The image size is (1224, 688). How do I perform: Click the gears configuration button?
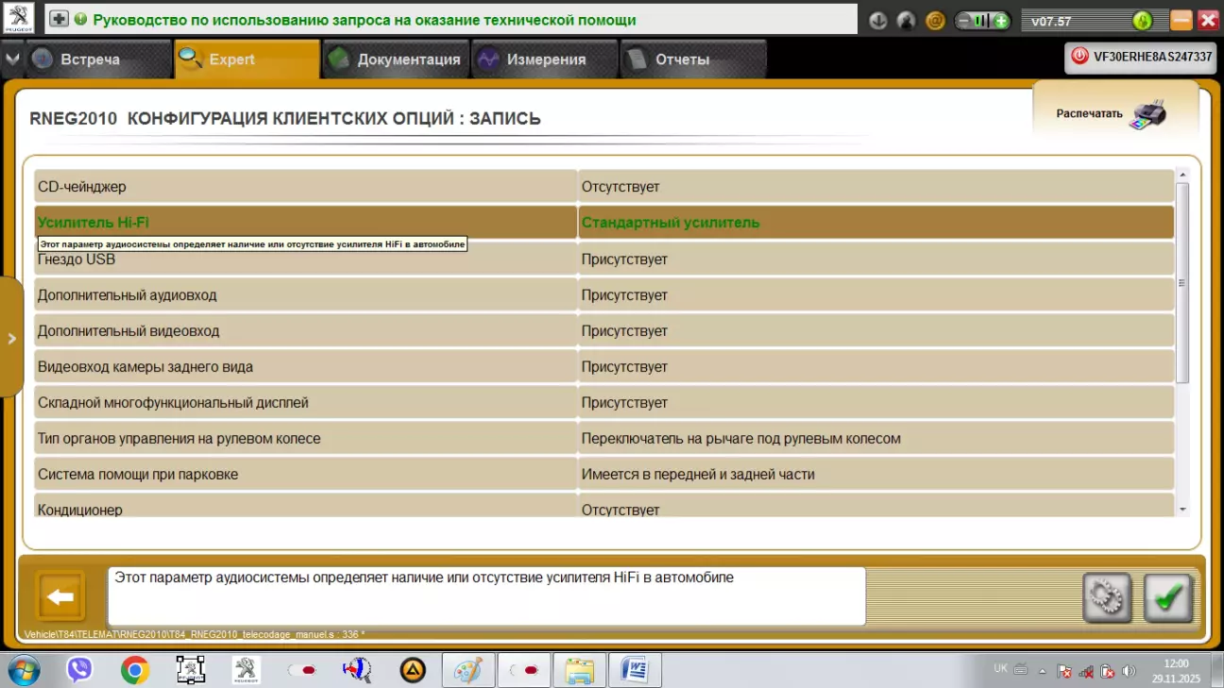pyautogui.click(x=1106, y=597)
